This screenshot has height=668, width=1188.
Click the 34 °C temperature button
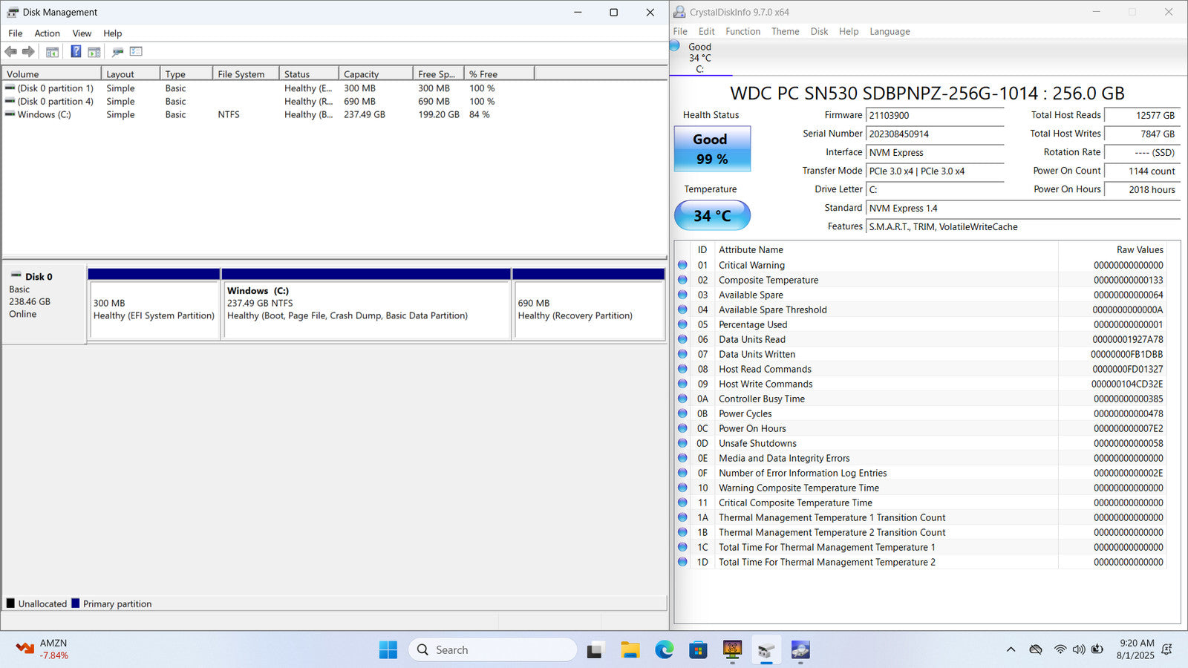[712, 216]
